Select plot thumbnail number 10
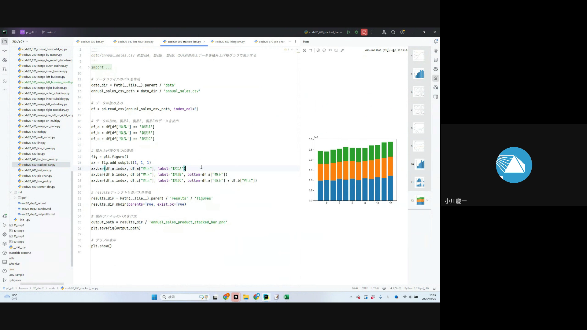587x330 pixels. [x=420, y=164]
